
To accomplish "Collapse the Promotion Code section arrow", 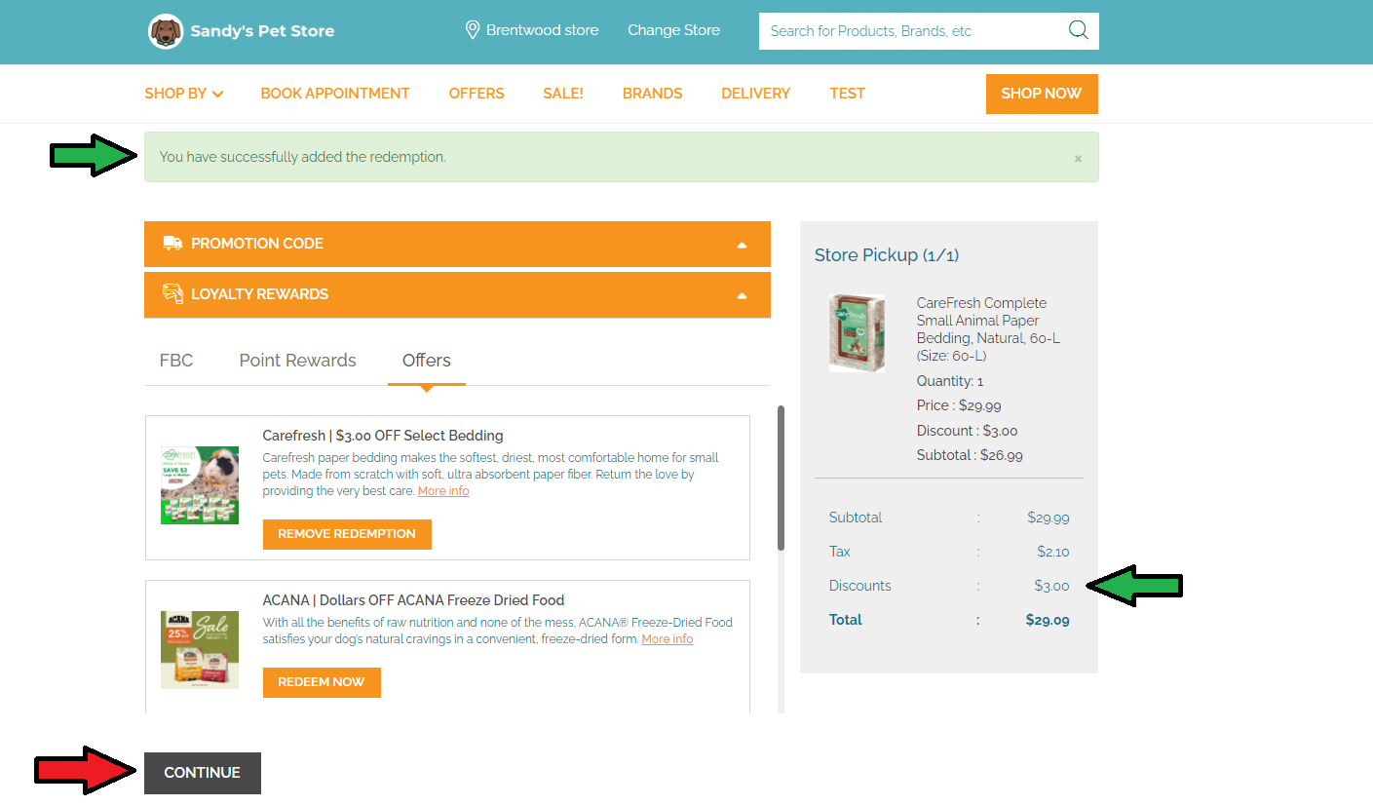I will pyautogui.click(x=742, y=245).
